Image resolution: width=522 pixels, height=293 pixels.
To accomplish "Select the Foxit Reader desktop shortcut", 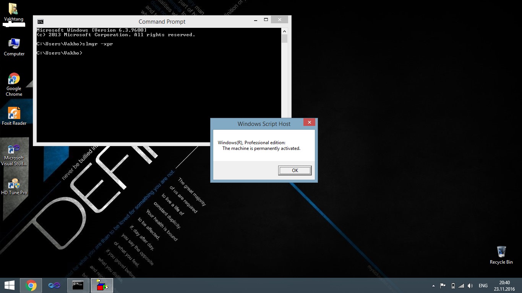I will 14,116.
